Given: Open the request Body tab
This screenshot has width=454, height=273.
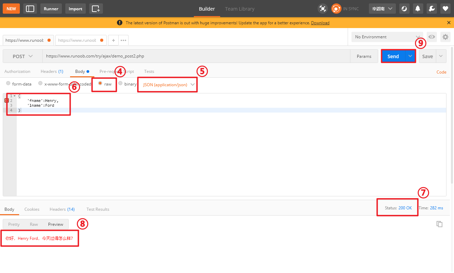Looking at the screenshot, I should [82, 71].
